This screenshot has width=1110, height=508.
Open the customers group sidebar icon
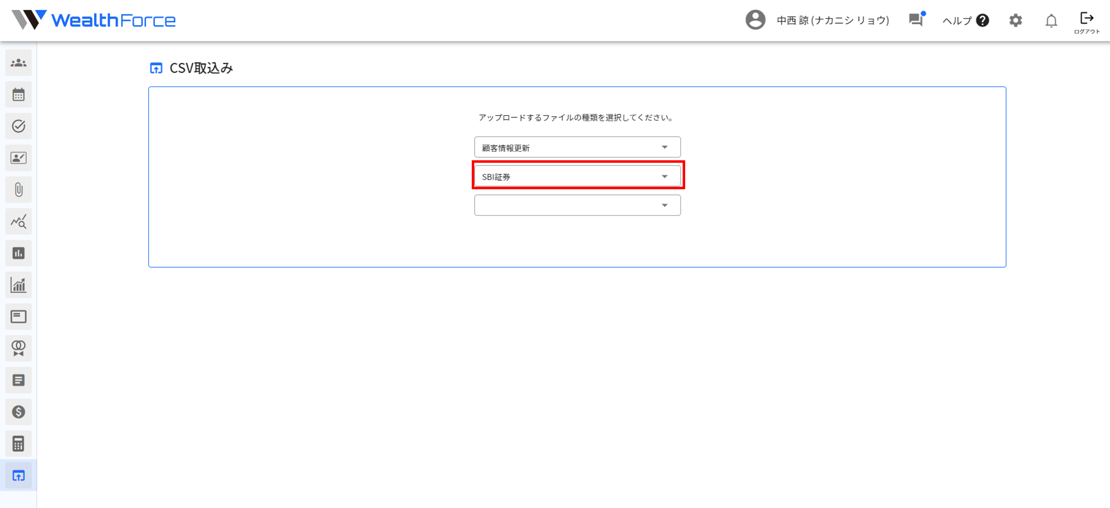18,63
